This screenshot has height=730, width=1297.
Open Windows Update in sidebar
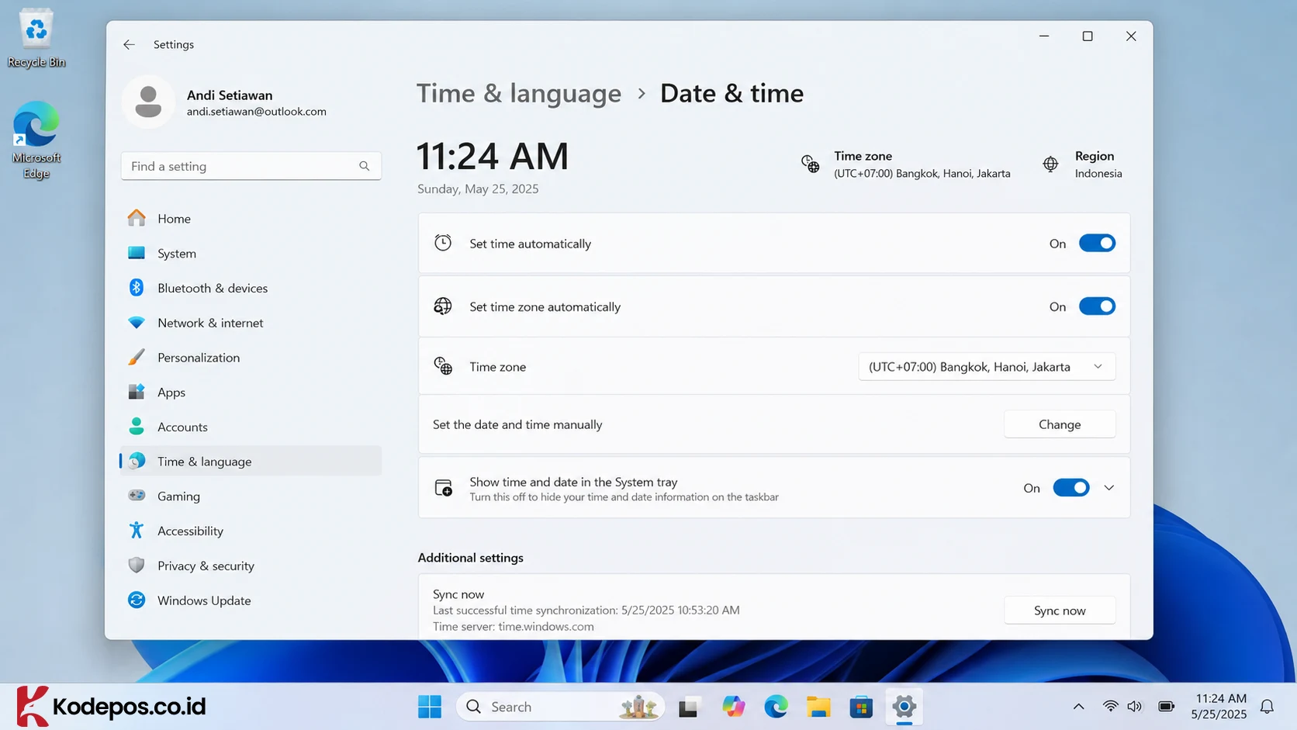pos(251,600)
